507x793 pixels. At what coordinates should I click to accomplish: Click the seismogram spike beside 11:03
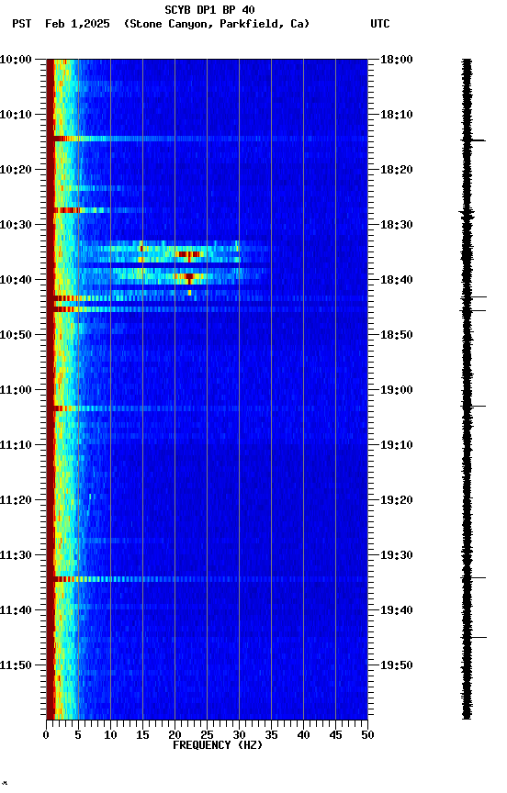pos(473,406)
